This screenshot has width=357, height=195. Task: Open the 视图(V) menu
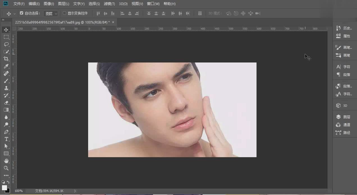pyautogui.click(x=137, y=4)
